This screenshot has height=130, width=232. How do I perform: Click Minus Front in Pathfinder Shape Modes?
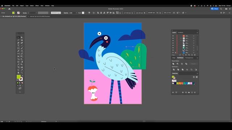click(178, 64)
